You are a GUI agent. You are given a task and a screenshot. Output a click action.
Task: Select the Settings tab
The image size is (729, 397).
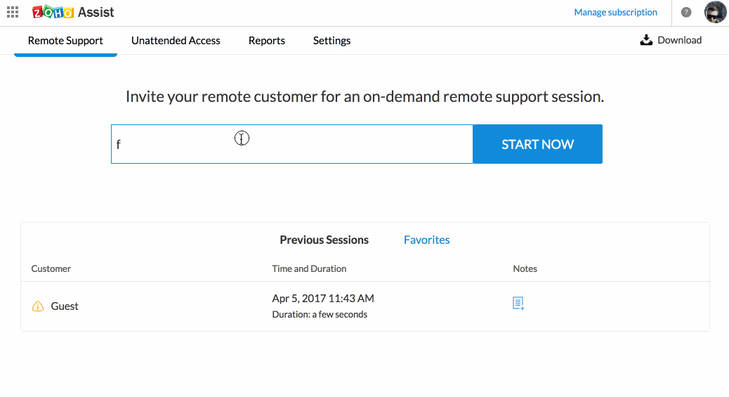tap(331, 41)
